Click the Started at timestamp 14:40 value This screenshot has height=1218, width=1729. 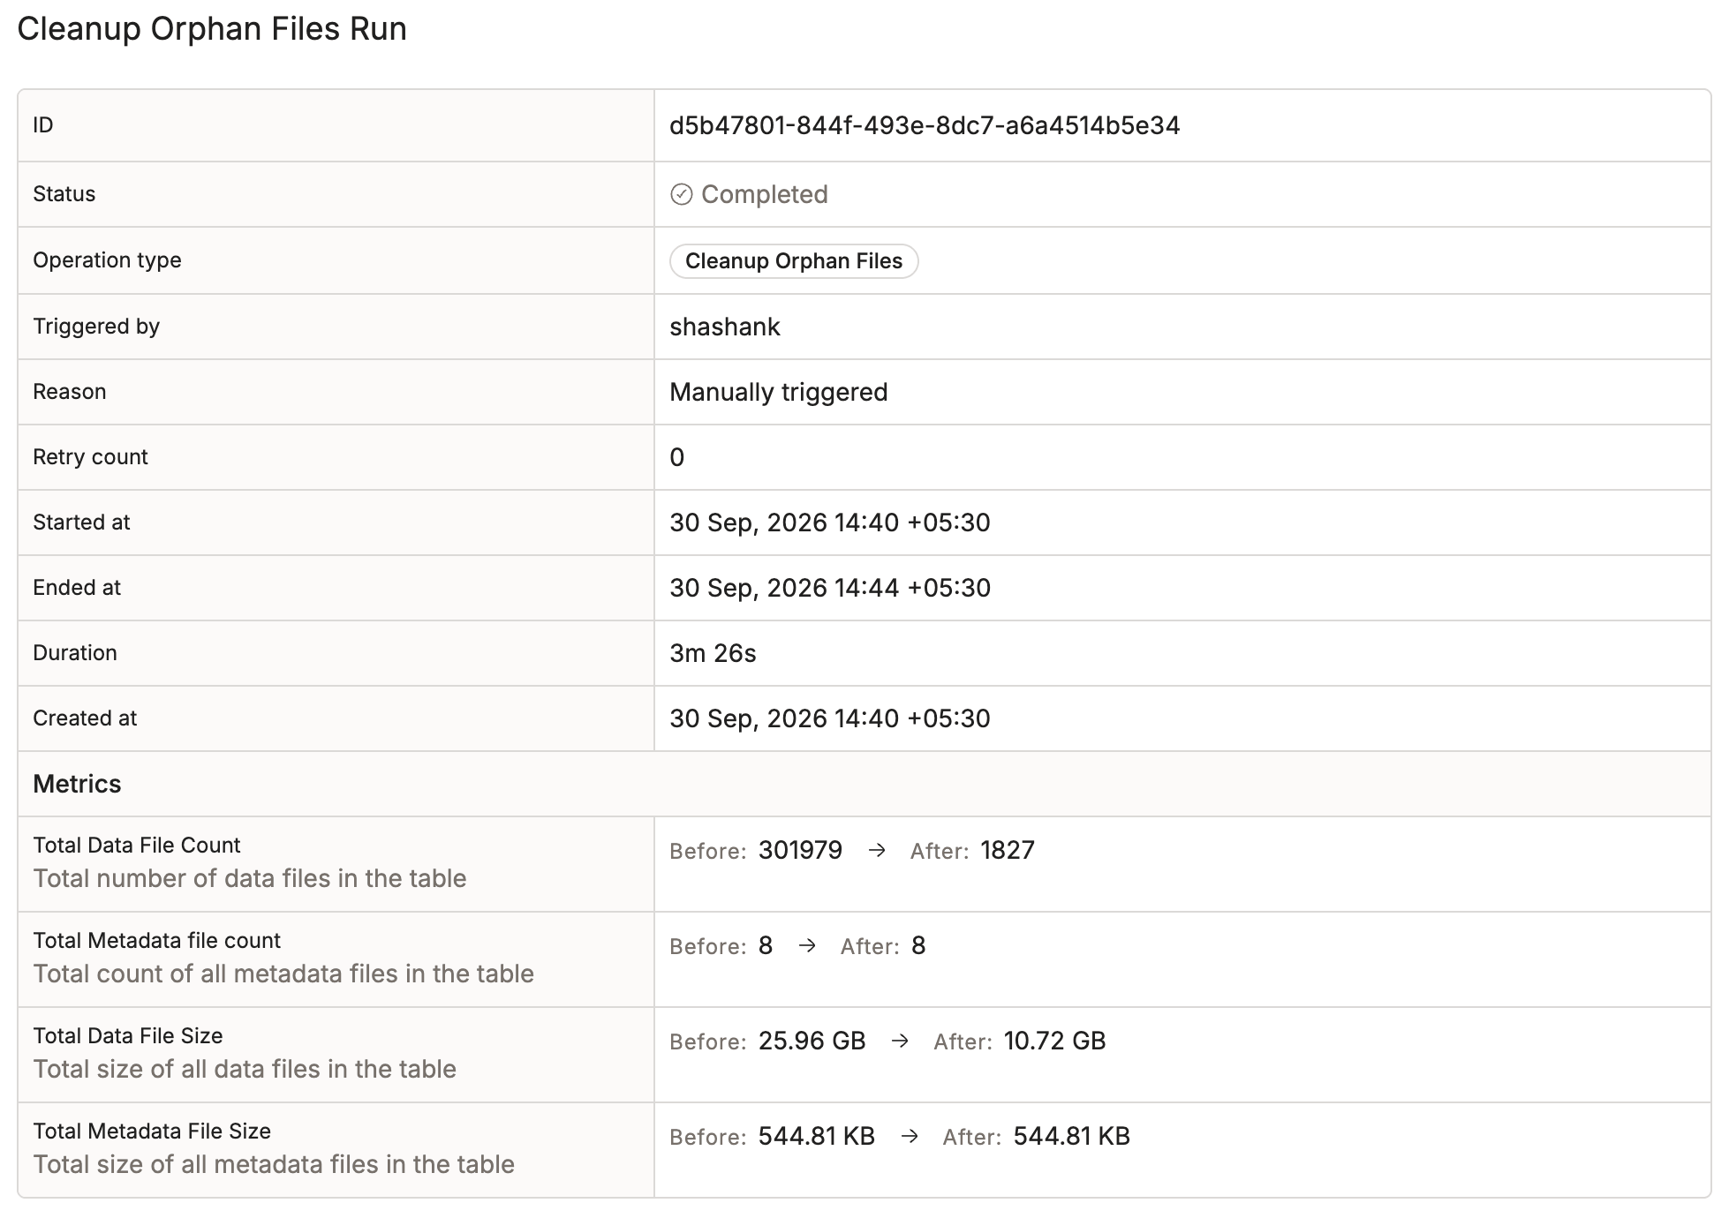click(830, 523)
